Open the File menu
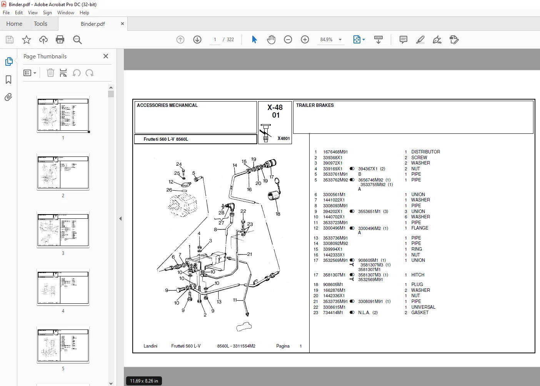Viewport: 540px width, 386px height. [x=6, y=13]
